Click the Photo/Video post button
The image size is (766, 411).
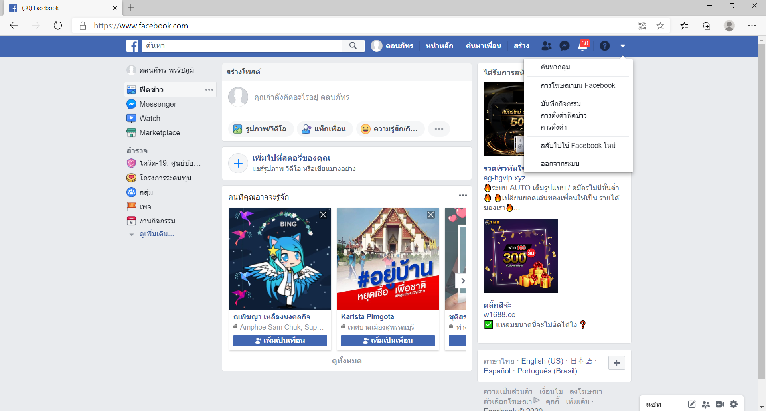click(261, 129)
